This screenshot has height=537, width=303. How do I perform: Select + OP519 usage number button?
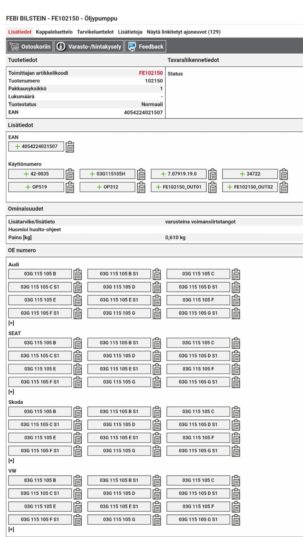click(36, 187)
